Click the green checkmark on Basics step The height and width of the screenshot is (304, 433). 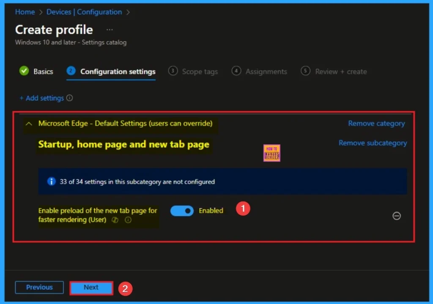point(24,71)
